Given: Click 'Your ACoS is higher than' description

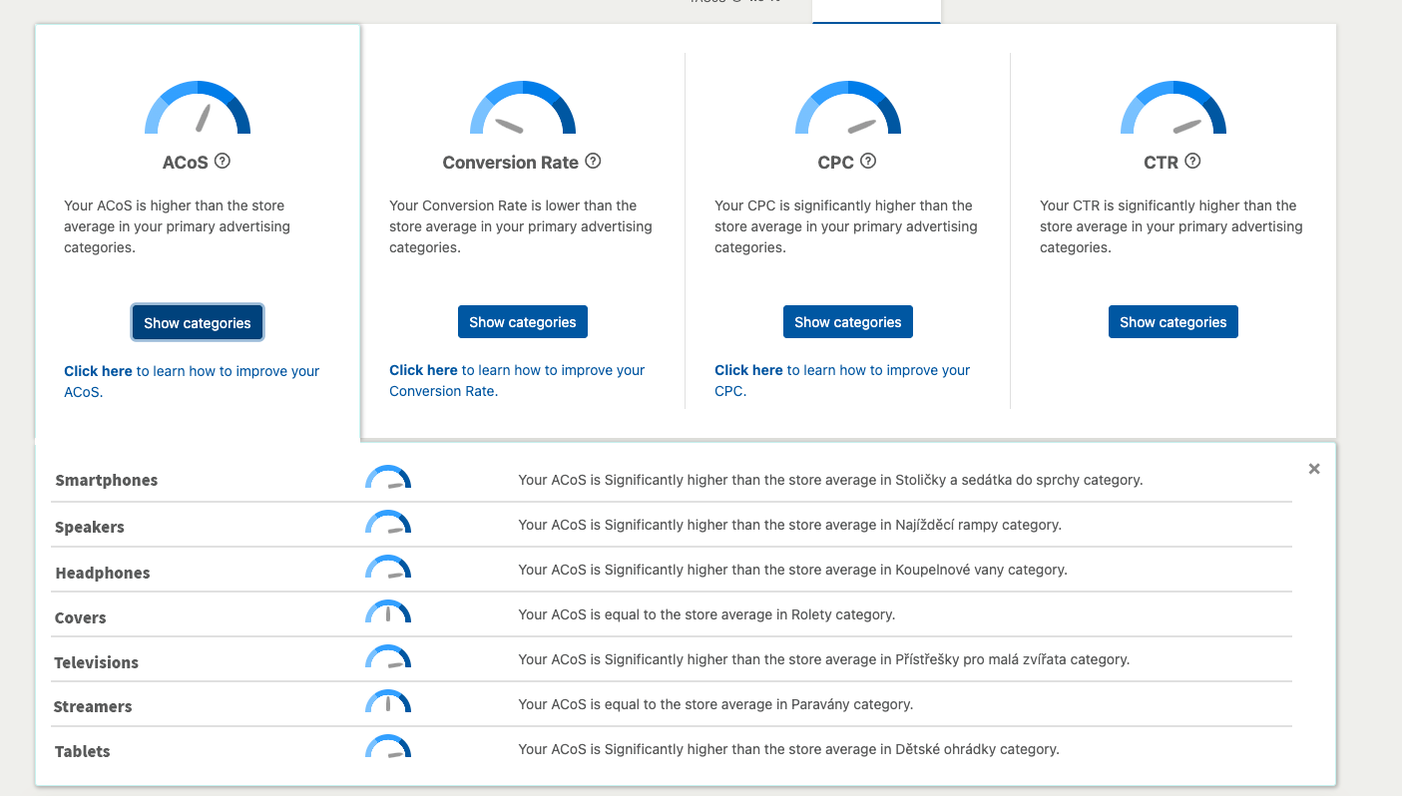Looking at the screenshot, I should pos(177,226).
